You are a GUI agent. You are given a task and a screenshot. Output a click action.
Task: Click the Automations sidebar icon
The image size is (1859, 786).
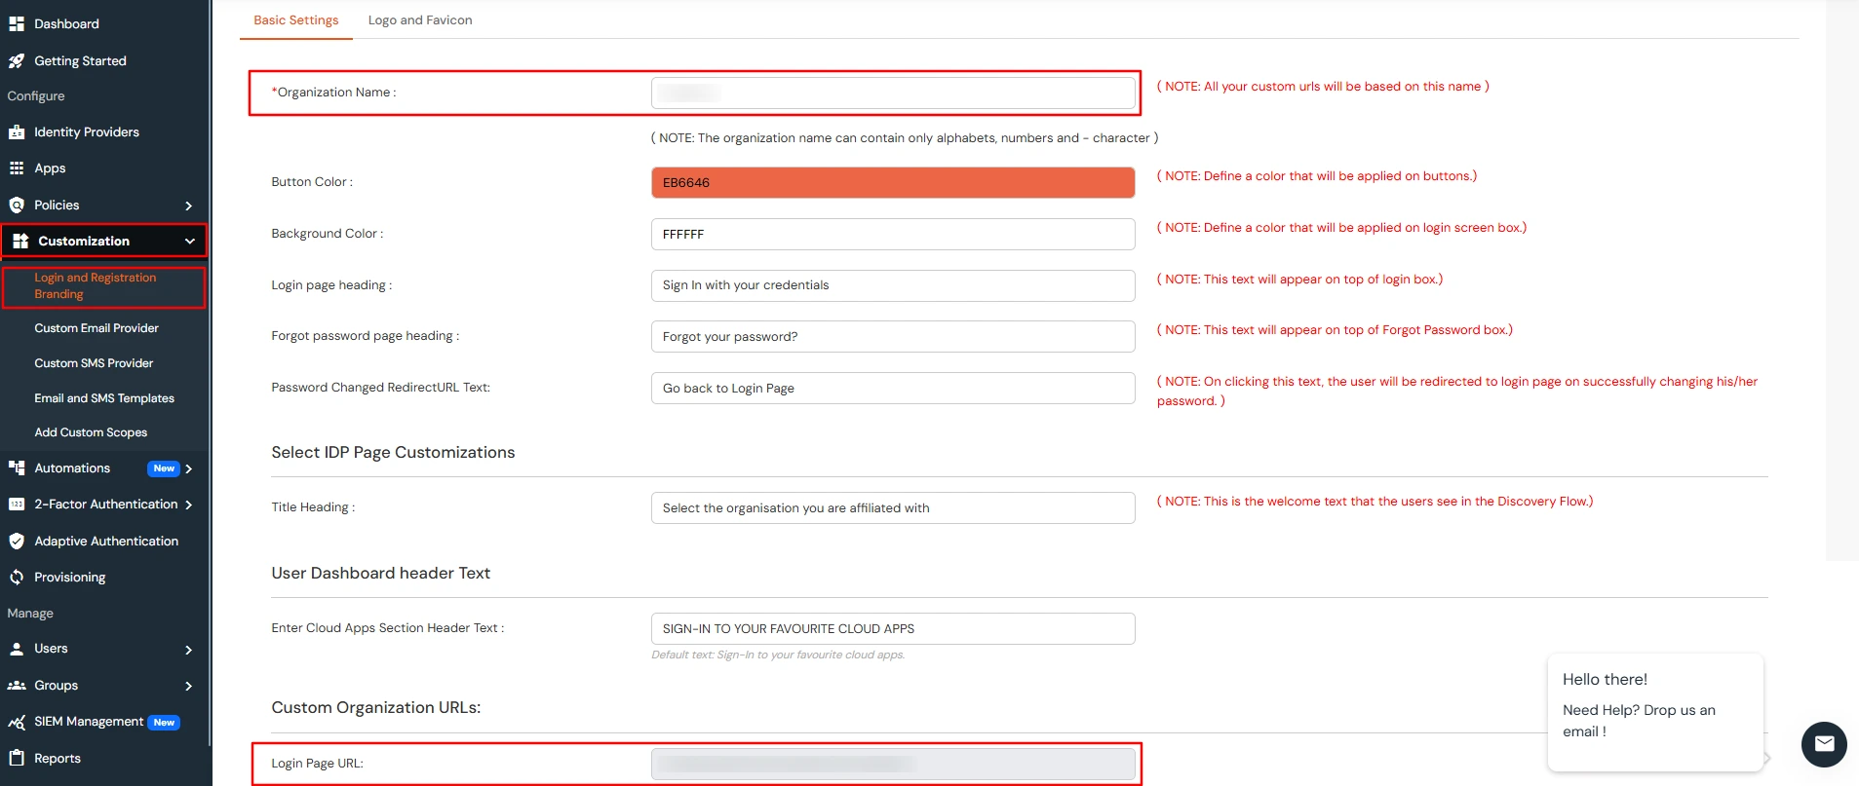coord(17,468)
